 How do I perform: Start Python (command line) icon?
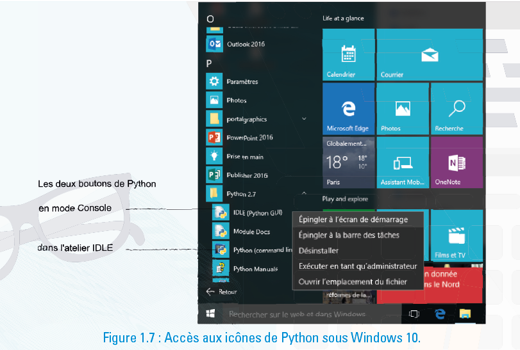coord(221,250)
